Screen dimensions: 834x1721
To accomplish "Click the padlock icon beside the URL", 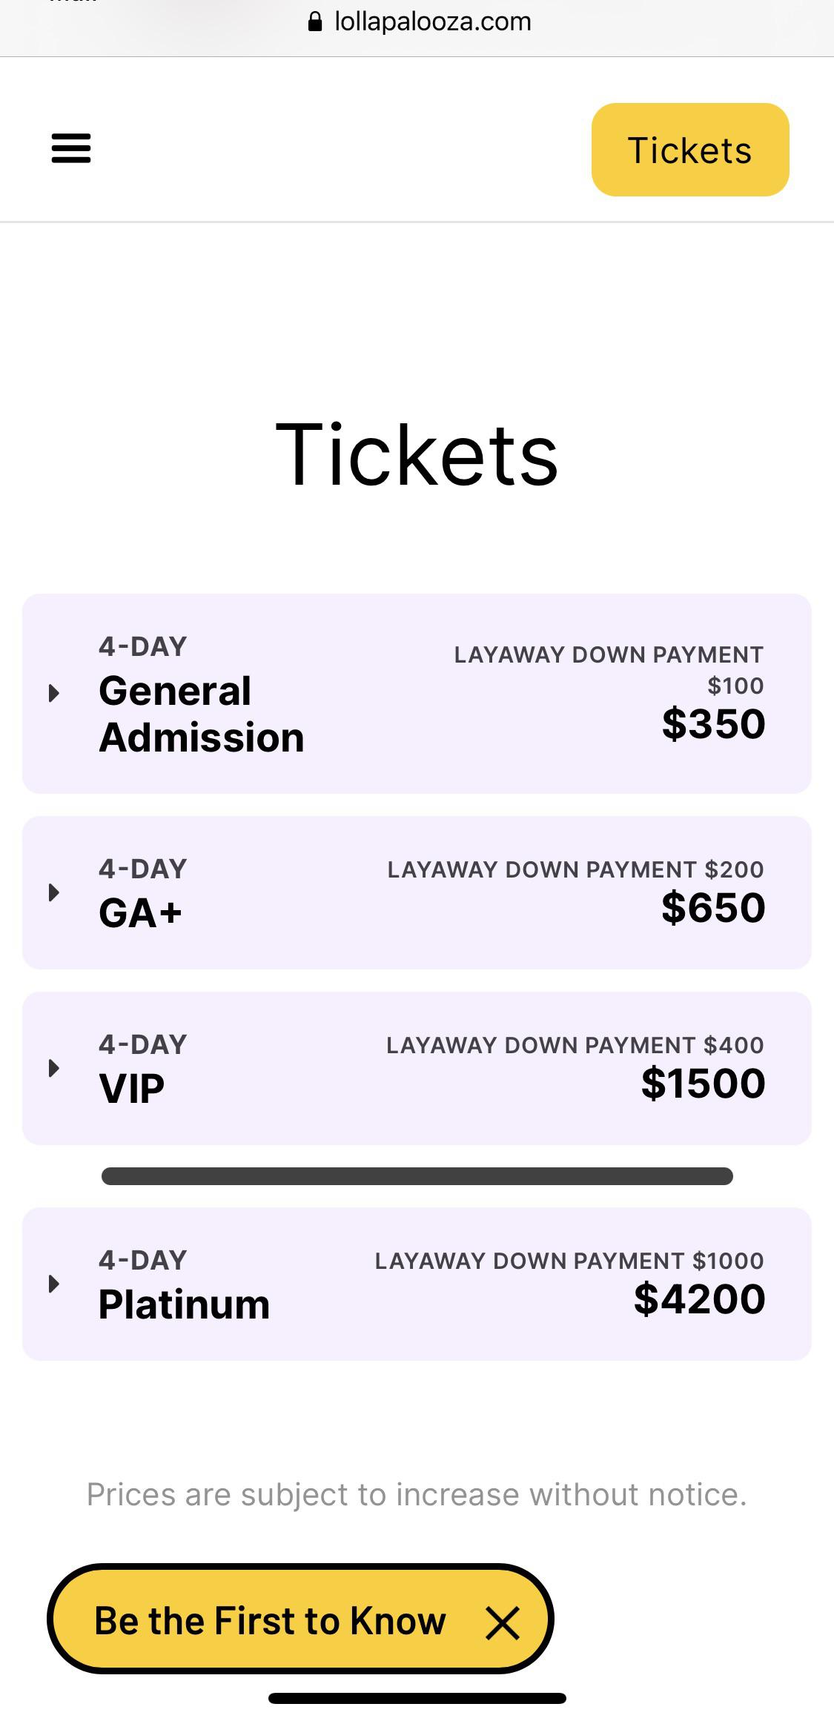I will click(315, 21).
